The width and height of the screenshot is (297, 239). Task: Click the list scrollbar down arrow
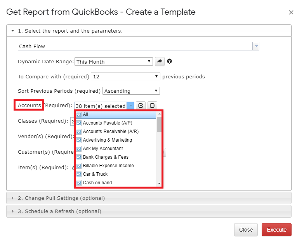point(159,184)
